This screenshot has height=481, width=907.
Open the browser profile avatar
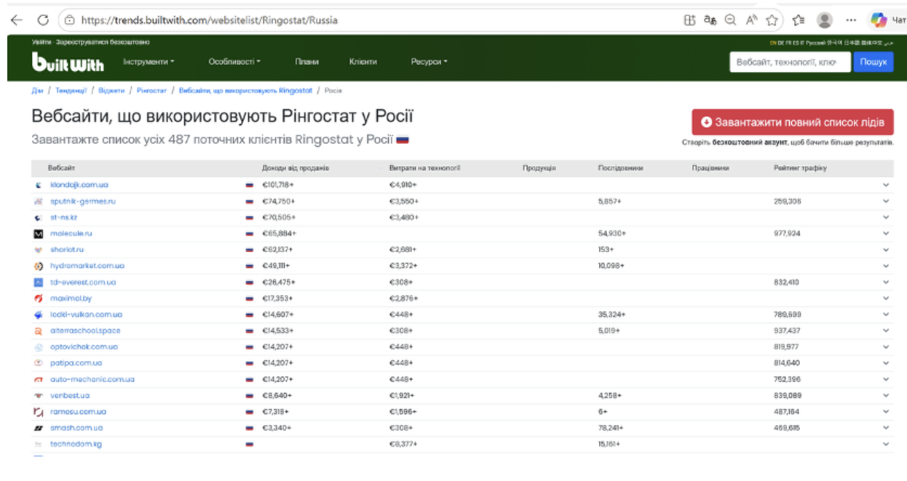[x=825, y=20]
